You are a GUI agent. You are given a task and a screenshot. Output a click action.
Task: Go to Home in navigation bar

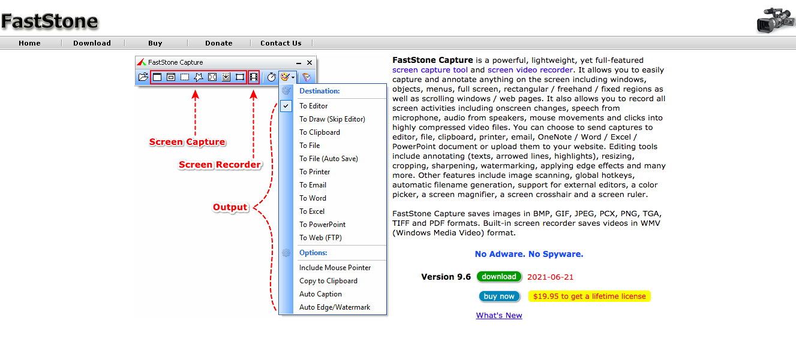(x=30, y=43)
